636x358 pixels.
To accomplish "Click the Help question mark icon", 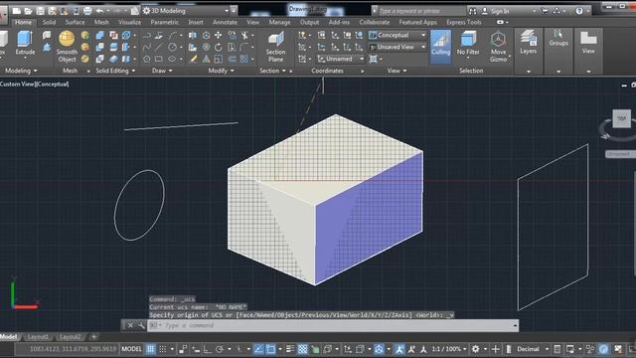I will point(579,11).
